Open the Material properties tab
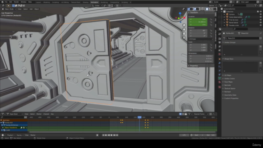The image size is (263, 148). coord(219,82)
